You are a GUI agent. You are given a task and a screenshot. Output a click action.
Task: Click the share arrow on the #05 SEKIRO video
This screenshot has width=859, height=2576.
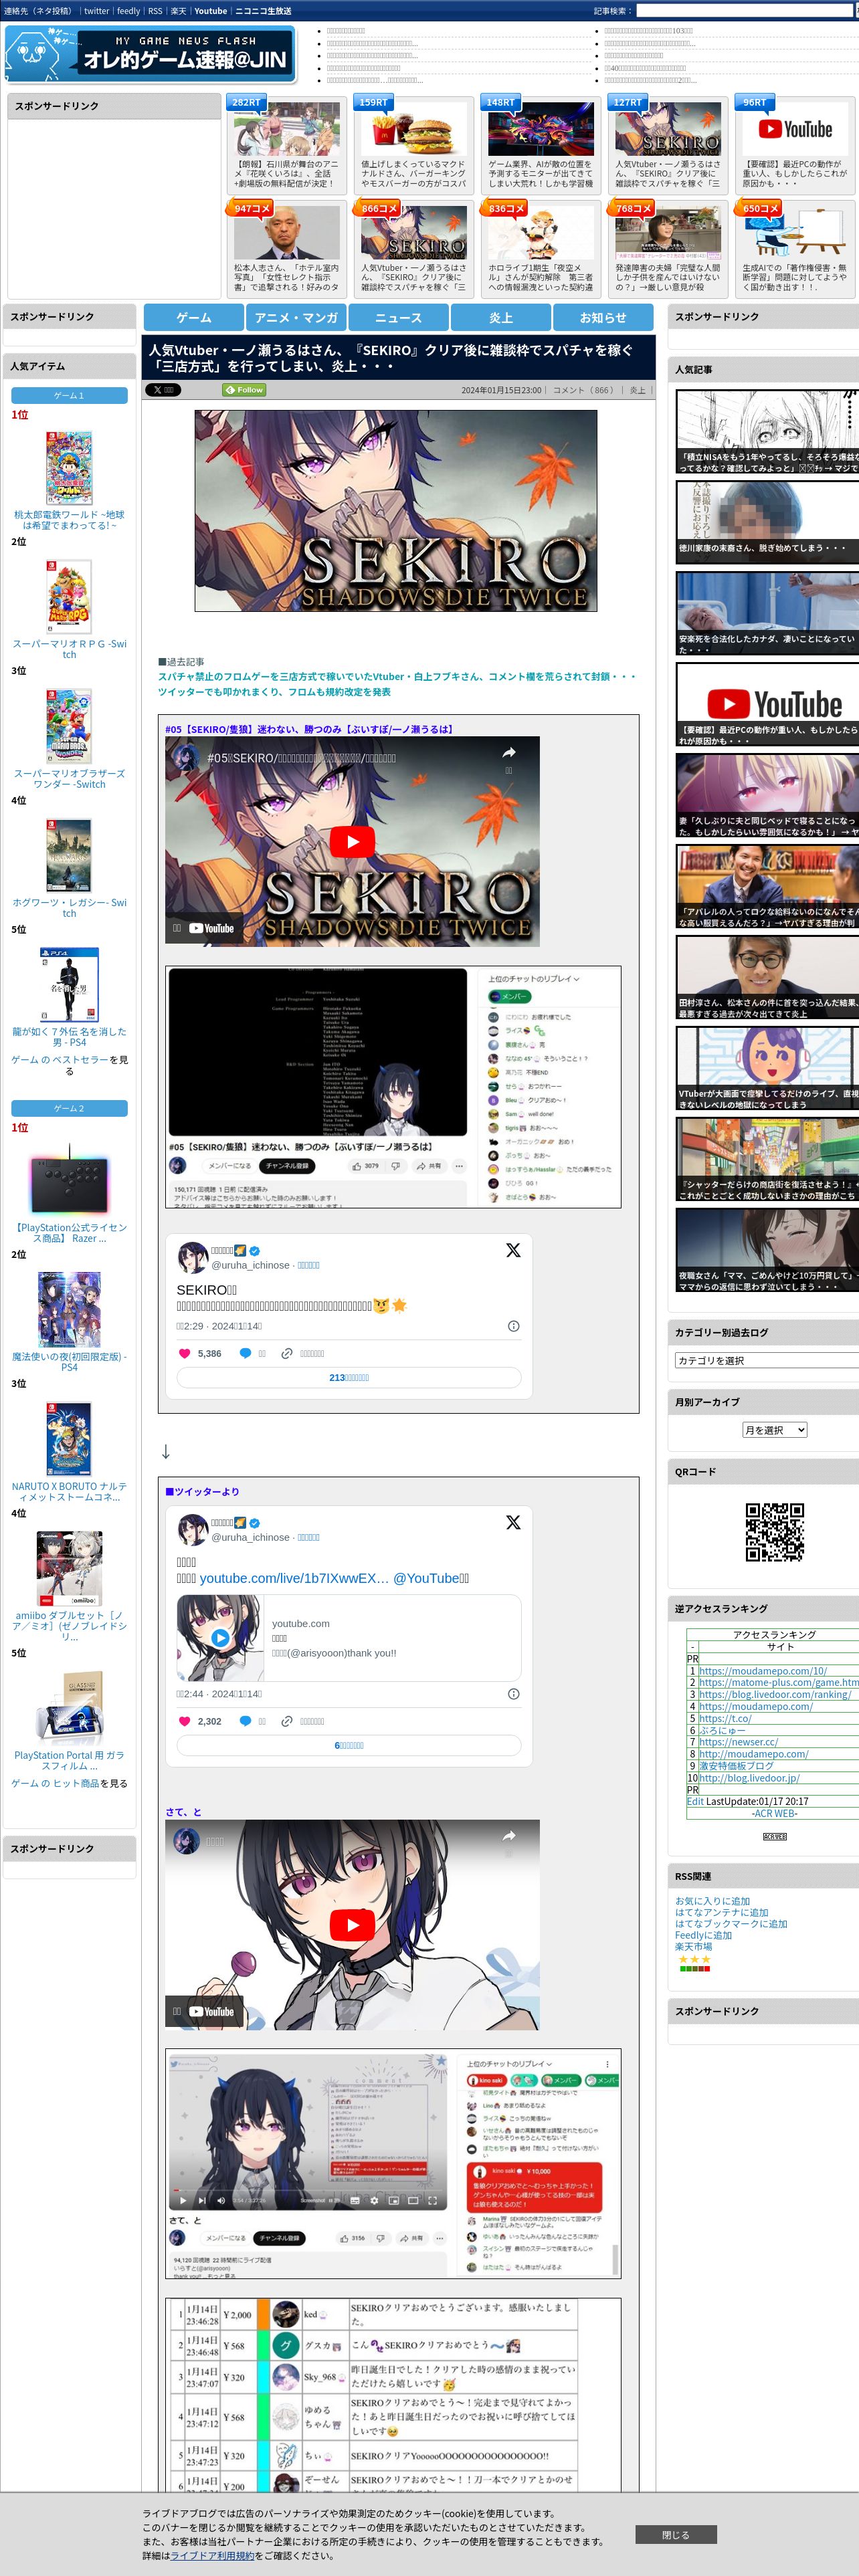508,752
